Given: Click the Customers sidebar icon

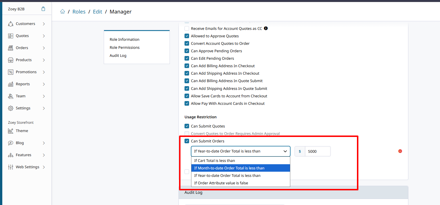Looking at the screenshot, I should (x=11, y=24).
